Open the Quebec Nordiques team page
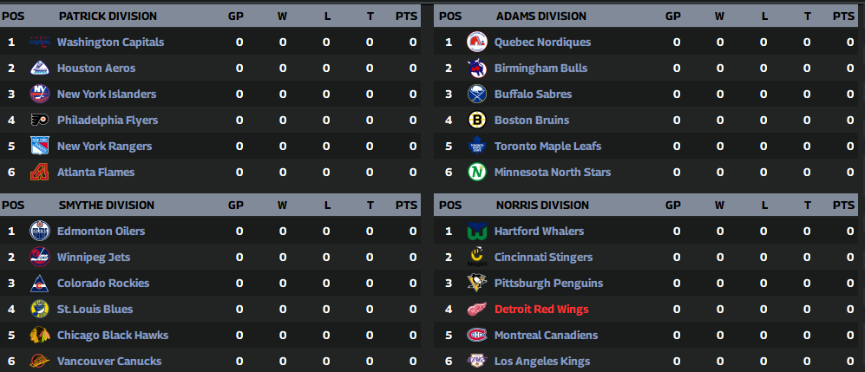This screenshot has width=865, height=372. 542,42
